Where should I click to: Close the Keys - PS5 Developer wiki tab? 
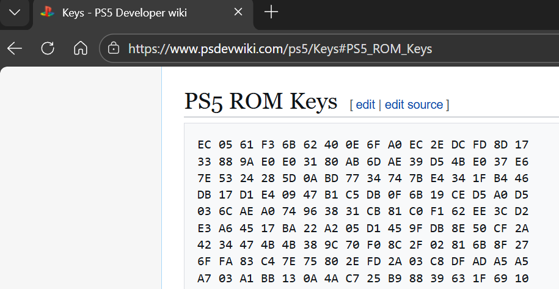tap(238, 12)
